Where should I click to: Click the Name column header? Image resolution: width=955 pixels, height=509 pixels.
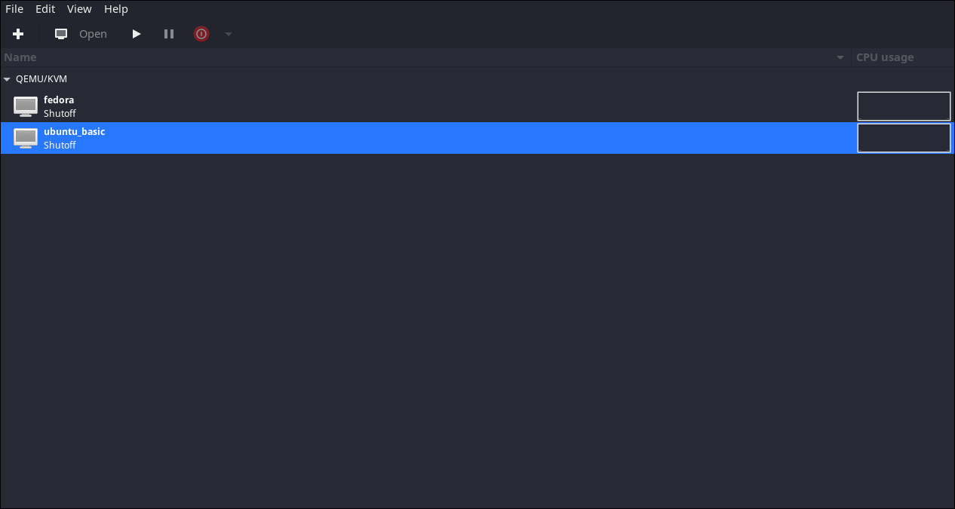tap(426, 57)
